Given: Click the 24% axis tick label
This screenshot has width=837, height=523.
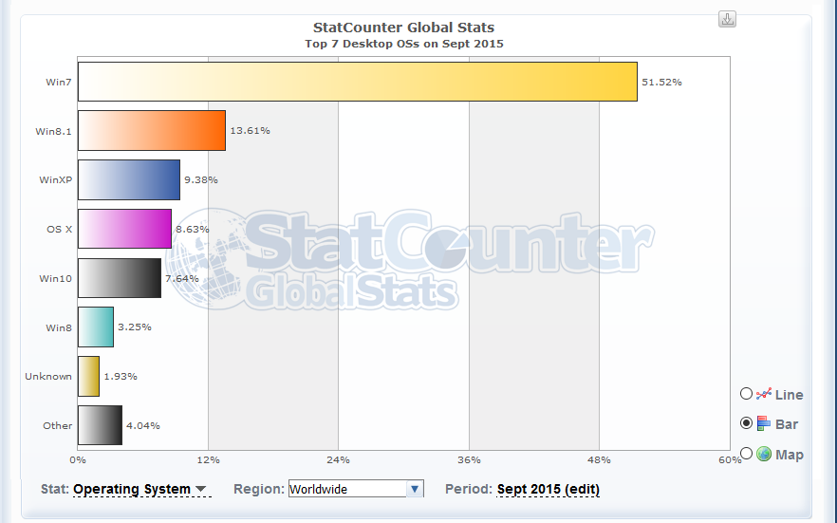Looking at the screenshot, I should click(x=339, y=459).
